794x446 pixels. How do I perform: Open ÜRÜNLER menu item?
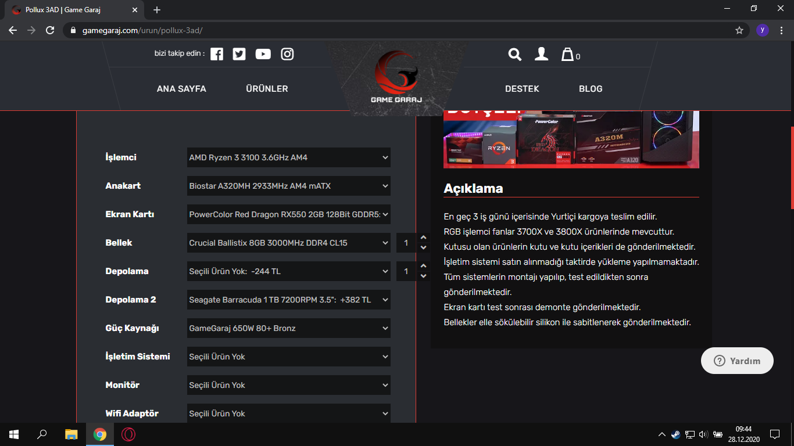(267, 89)
